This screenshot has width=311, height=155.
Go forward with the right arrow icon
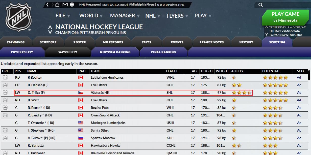(53, 5)
